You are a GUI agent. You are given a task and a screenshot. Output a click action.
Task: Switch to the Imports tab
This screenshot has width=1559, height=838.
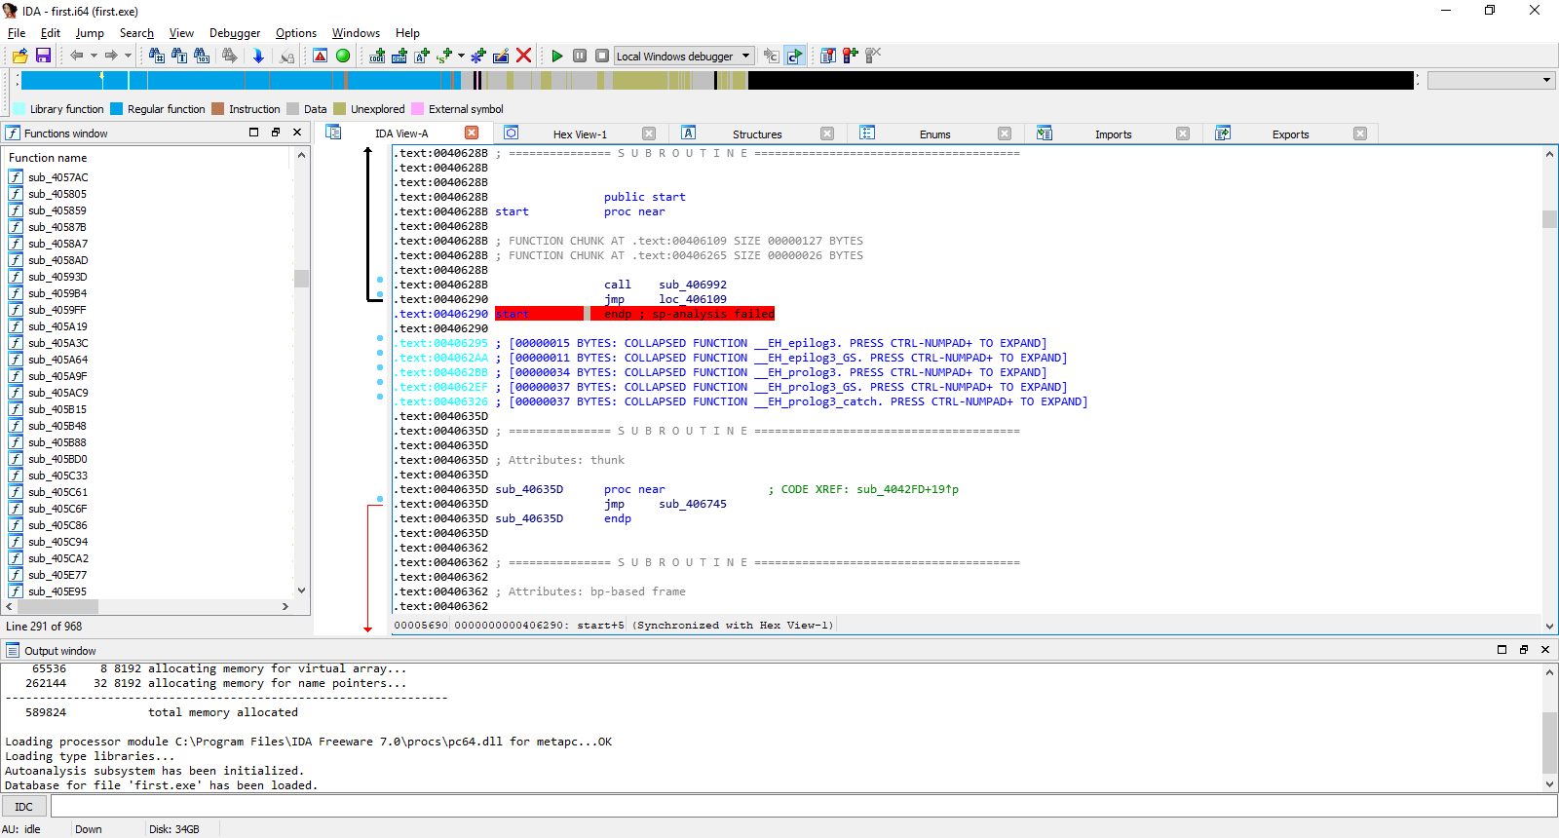coord(1113,134)
